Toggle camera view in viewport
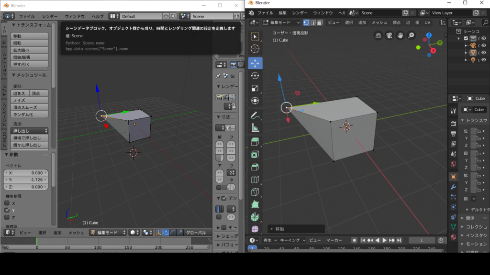This screenshot has width=490, height=275. (x=389, y=35)
